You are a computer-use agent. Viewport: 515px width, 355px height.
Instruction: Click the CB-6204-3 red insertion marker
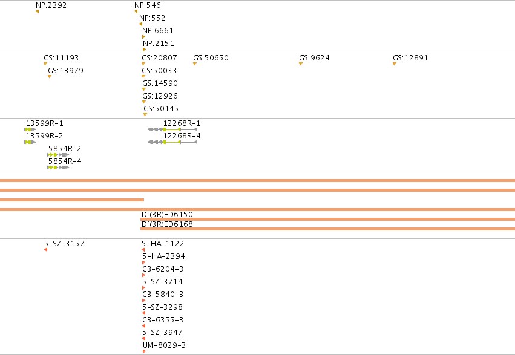click(144, 275)
